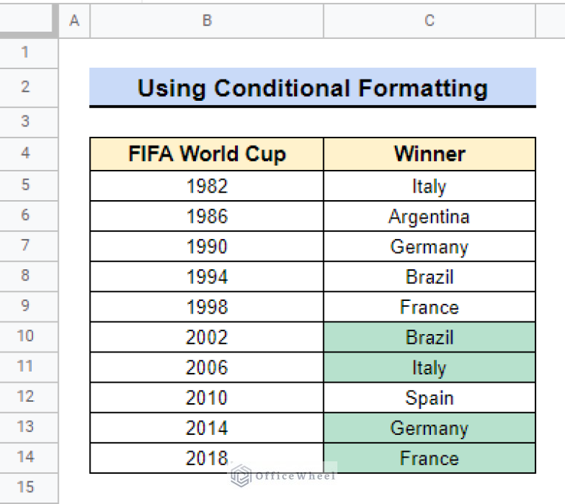Click the cell containing 1982
The image size is (565, 504).
[x=206, y=186]
